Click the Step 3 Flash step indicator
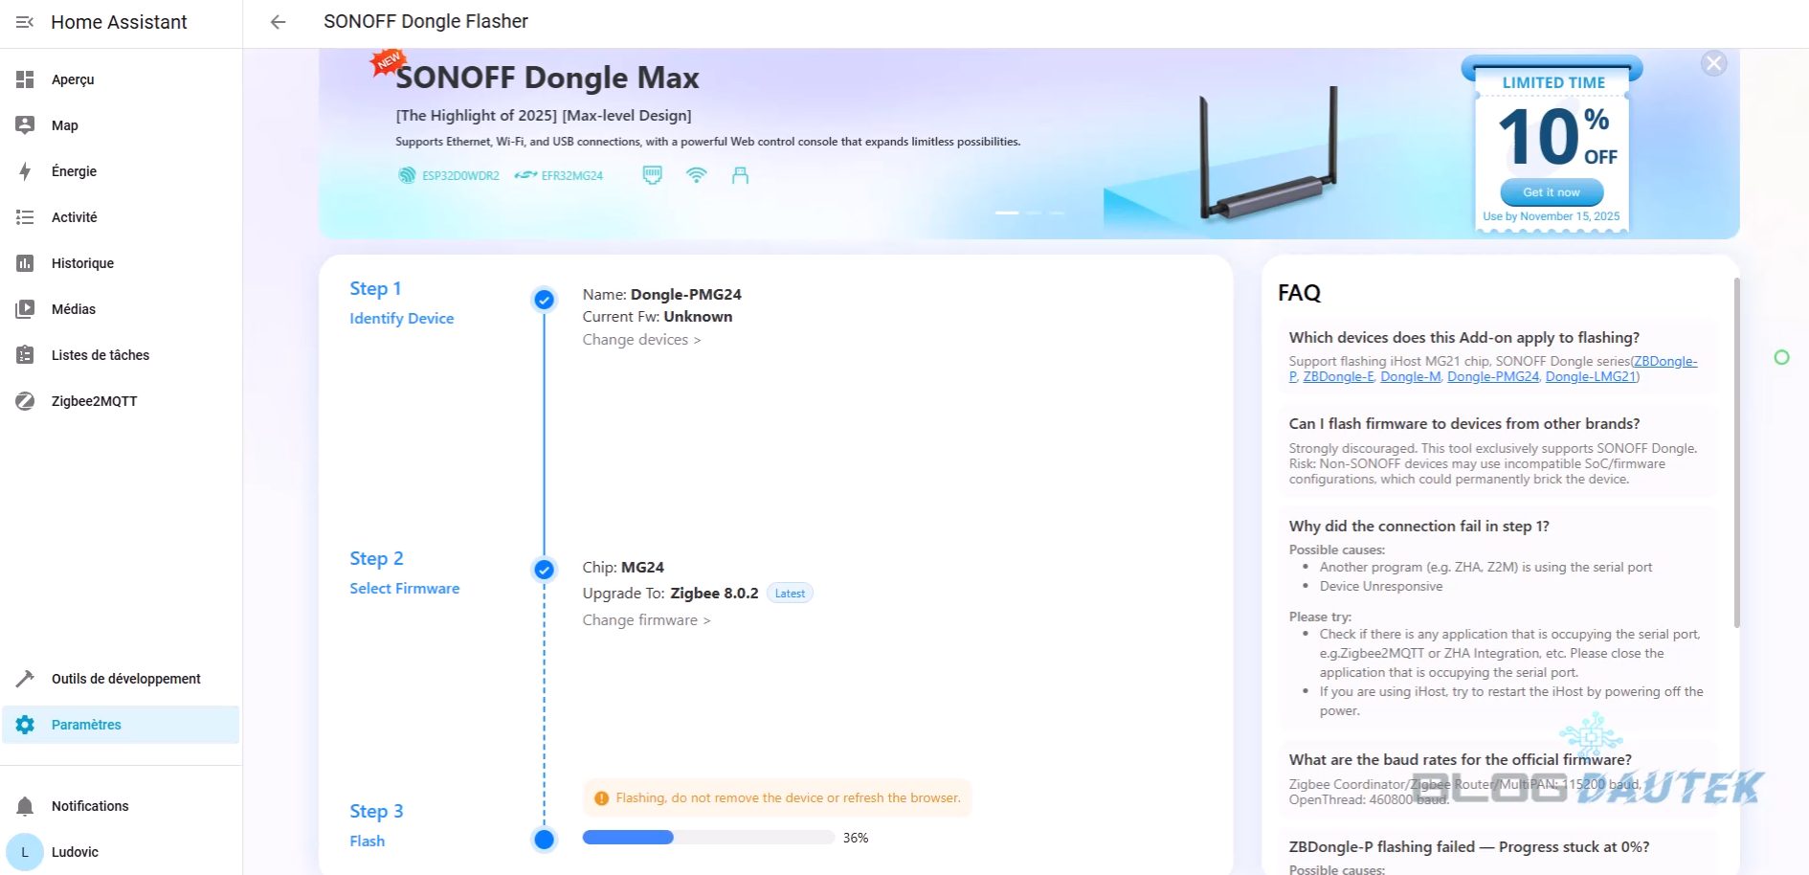 [544, 840]
